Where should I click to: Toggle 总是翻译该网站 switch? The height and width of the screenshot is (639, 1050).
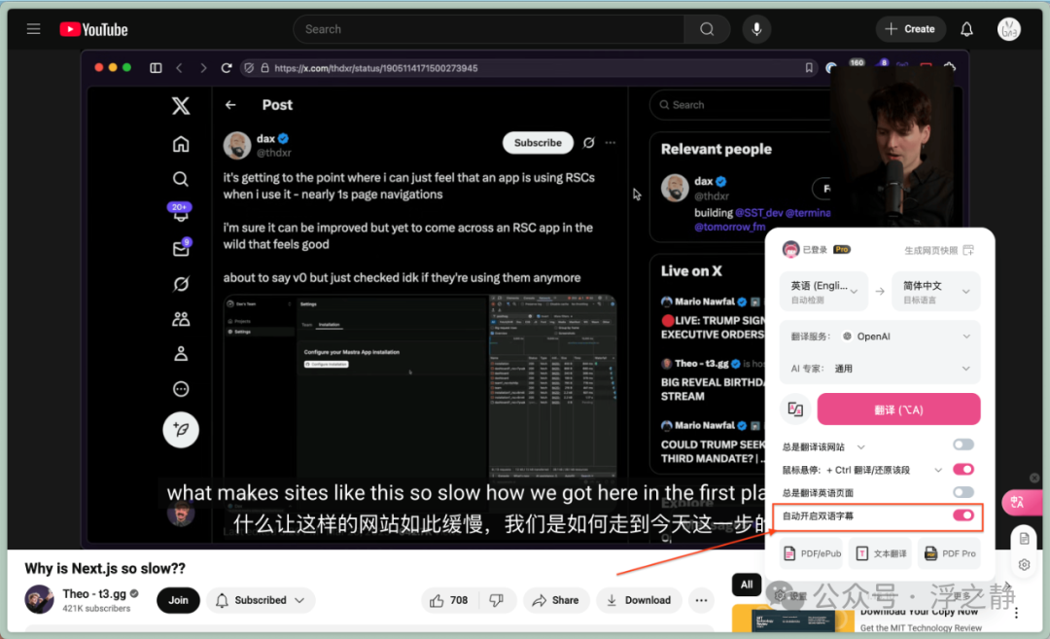coord(962,444)
